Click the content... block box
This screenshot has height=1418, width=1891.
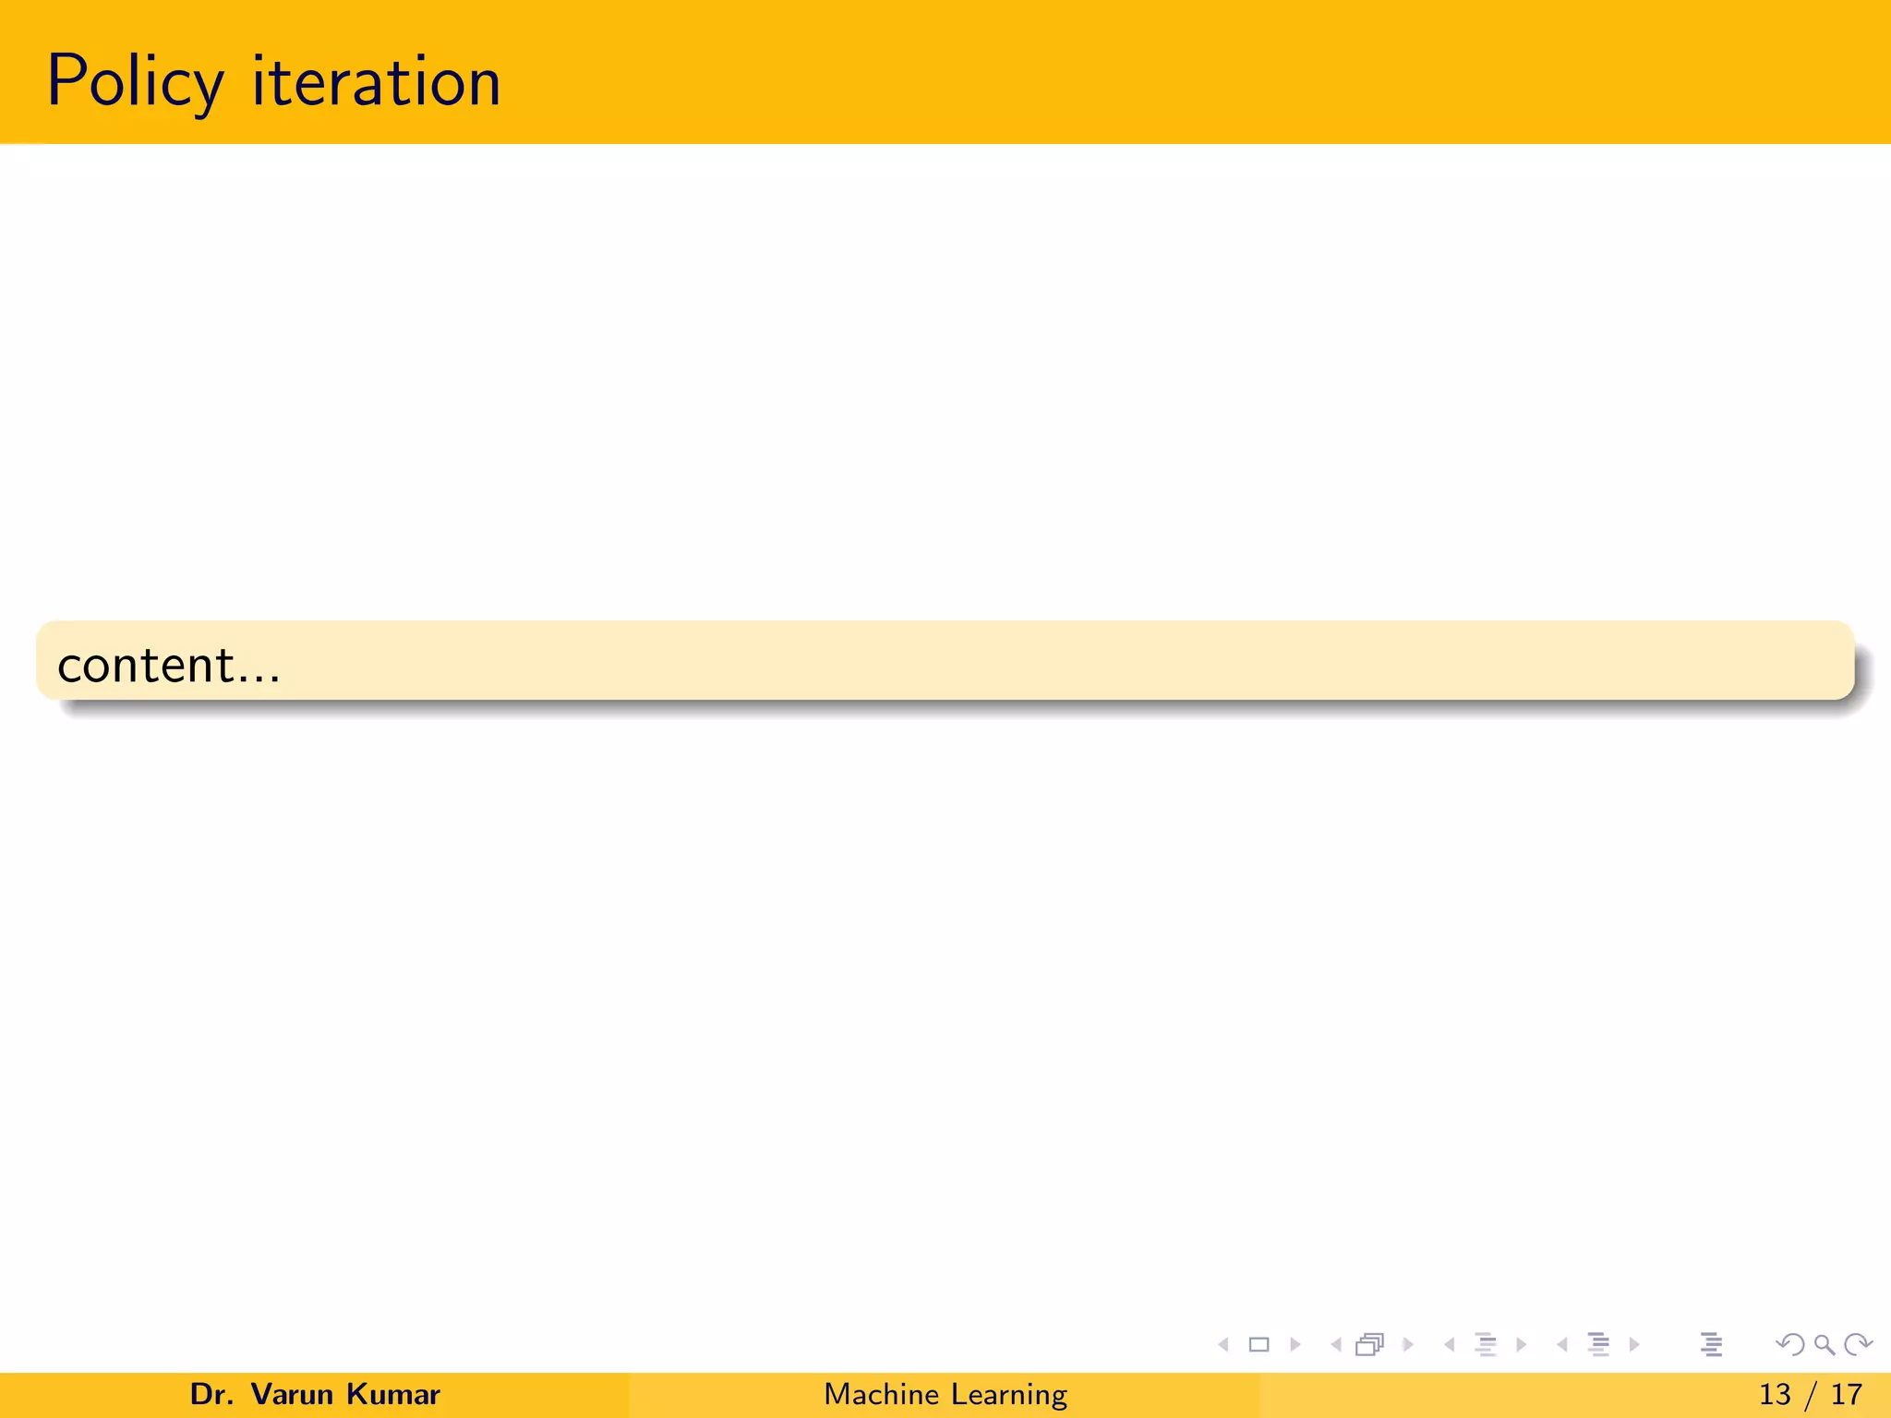[945, 662]
